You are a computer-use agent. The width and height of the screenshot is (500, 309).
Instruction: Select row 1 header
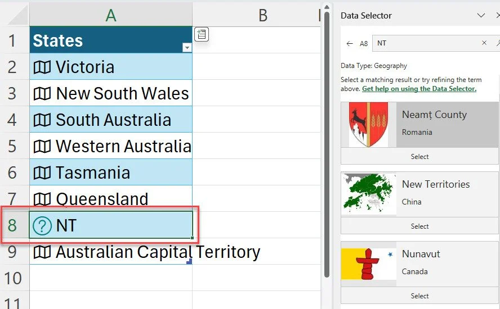[x=14, y=40]
